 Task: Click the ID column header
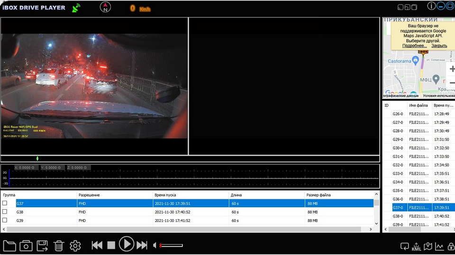pos(395,105)
